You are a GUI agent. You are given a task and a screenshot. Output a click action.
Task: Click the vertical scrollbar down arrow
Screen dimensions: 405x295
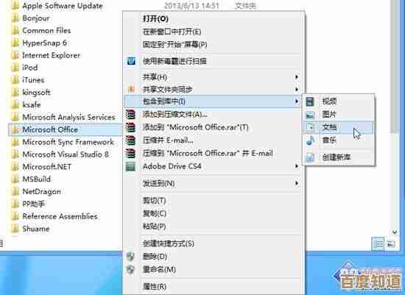395,232
